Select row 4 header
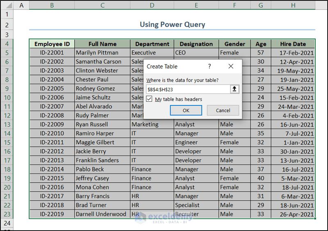 [7, 44]
